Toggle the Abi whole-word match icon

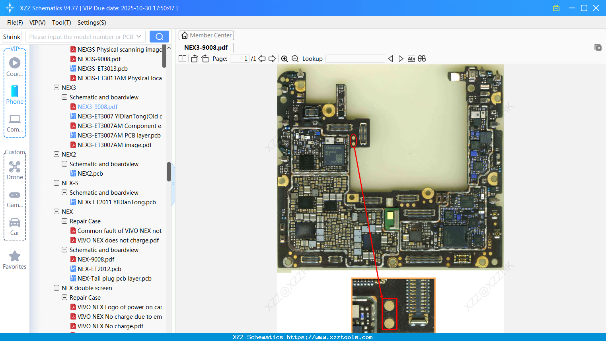tap(411, 59)
